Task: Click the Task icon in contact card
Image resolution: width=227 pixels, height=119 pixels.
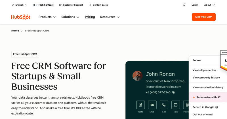Action: (176, 105)
